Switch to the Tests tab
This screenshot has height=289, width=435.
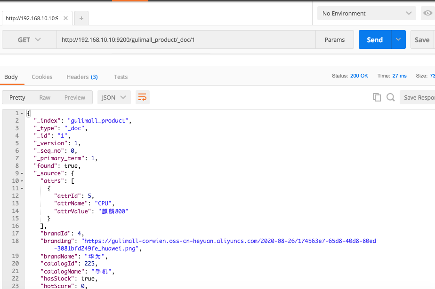(x=121, y=77)
